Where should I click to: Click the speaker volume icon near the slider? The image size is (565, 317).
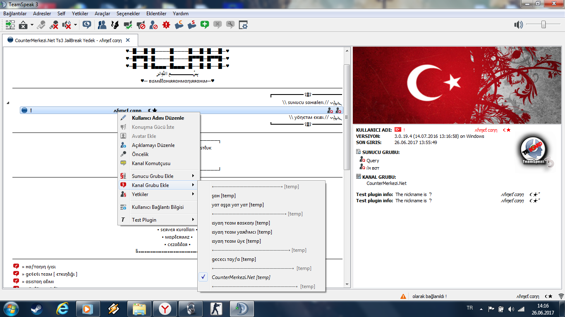pos(519,25)
